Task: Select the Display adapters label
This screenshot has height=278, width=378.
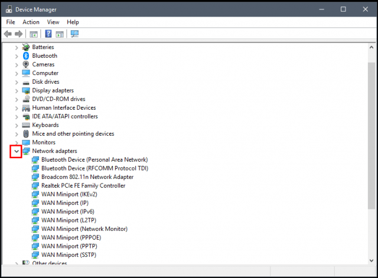Action: click(53, 90)
